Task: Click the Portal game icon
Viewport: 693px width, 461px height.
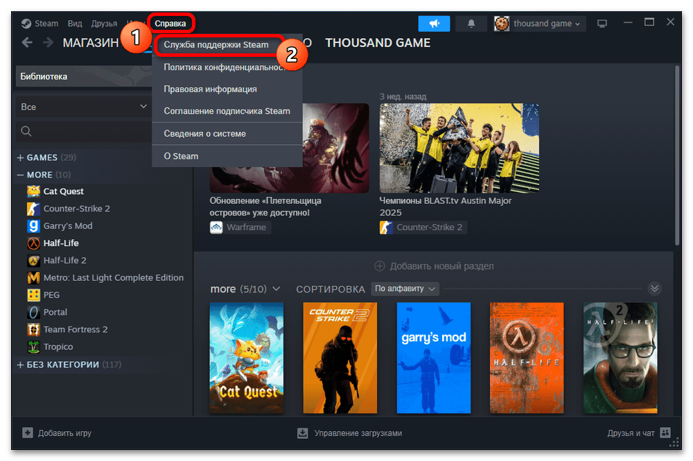Action: [x=33, y=312]
